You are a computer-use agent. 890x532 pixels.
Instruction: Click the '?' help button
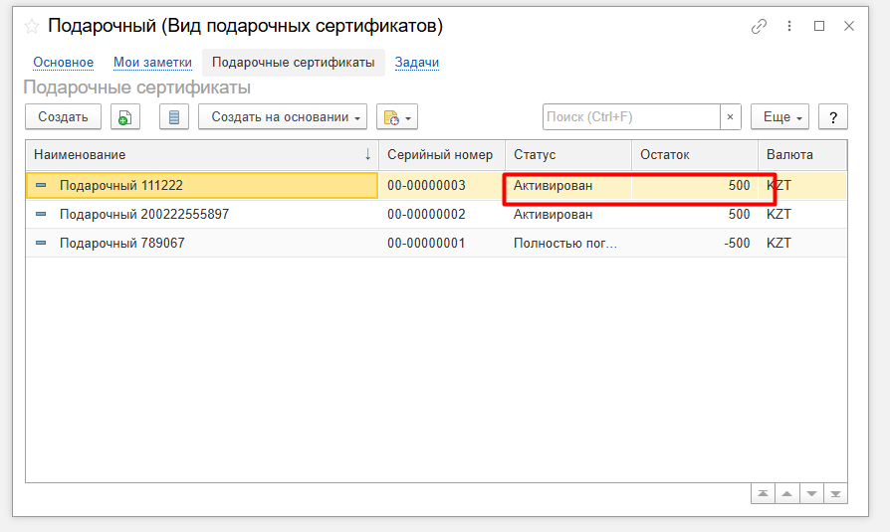coord(832,117)
